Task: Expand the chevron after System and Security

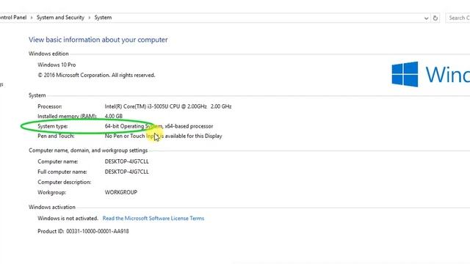Action: (x=89, y=18)
